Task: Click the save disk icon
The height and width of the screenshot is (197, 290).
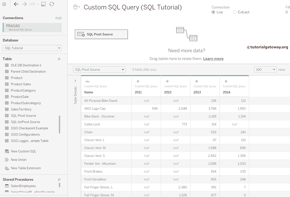Action: (43, 4)
